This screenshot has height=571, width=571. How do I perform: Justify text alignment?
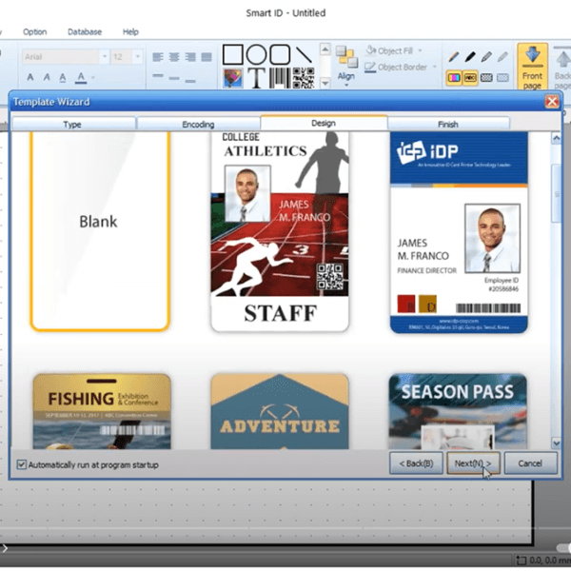point(207,57)
